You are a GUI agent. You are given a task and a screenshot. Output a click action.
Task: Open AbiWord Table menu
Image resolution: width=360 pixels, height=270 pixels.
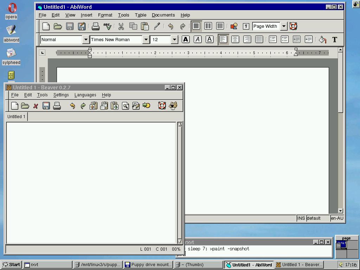point(141,15)
